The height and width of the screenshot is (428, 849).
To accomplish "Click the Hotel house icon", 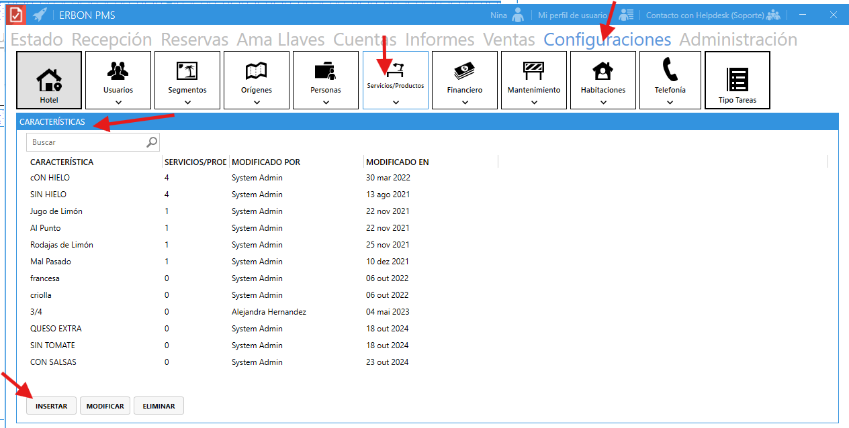I will click(49, 80).
